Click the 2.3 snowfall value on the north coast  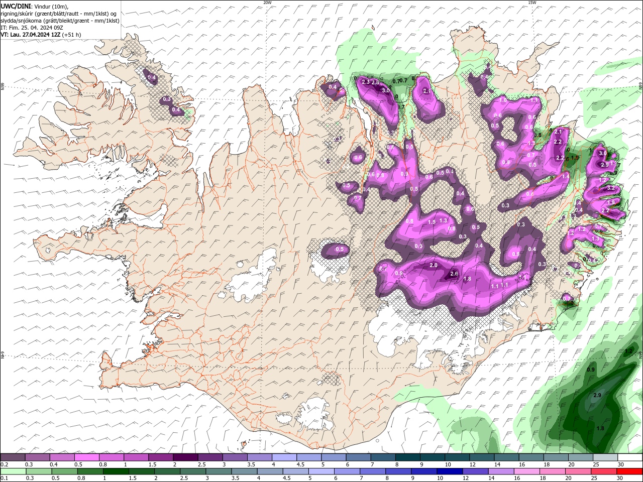366,82
